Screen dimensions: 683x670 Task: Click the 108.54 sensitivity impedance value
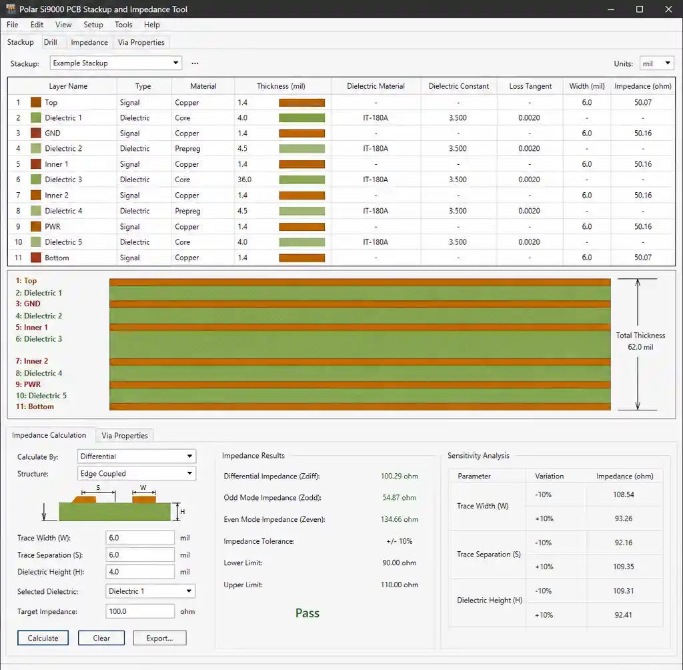[624, 494]
